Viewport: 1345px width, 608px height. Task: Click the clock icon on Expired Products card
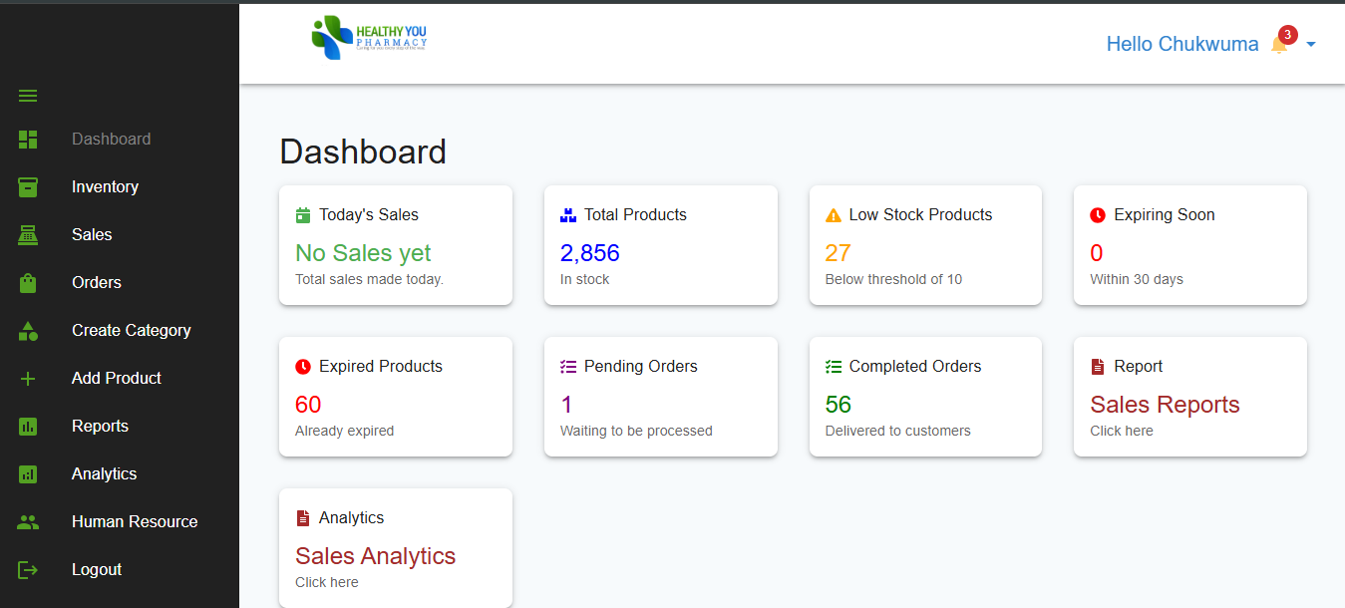[303, 367]
